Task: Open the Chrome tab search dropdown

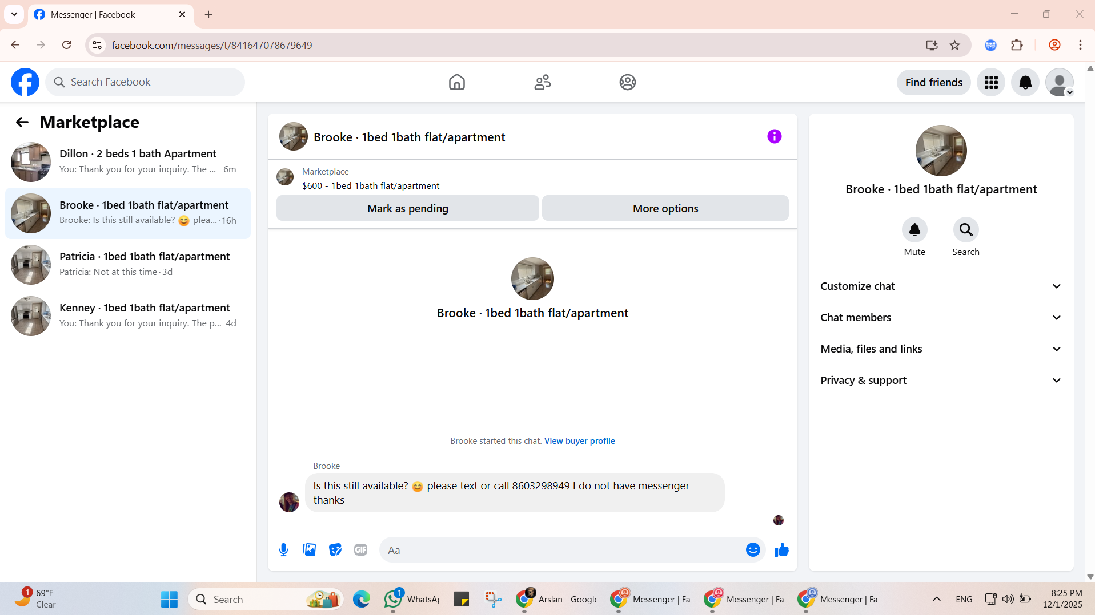Action: (x=14, y=14)
